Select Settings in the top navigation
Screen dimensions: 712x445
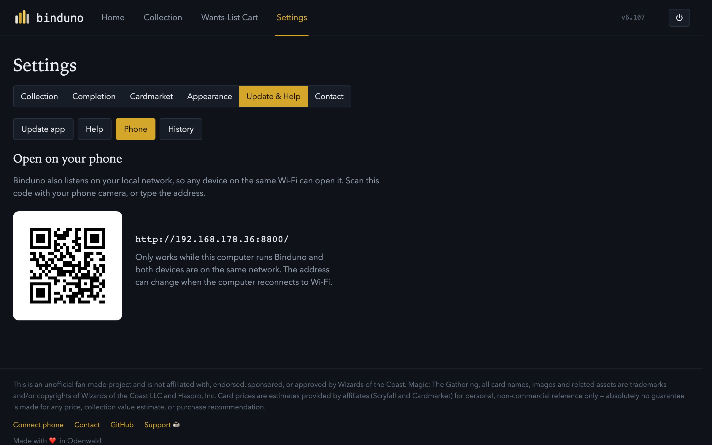click(x=292, y=18)
